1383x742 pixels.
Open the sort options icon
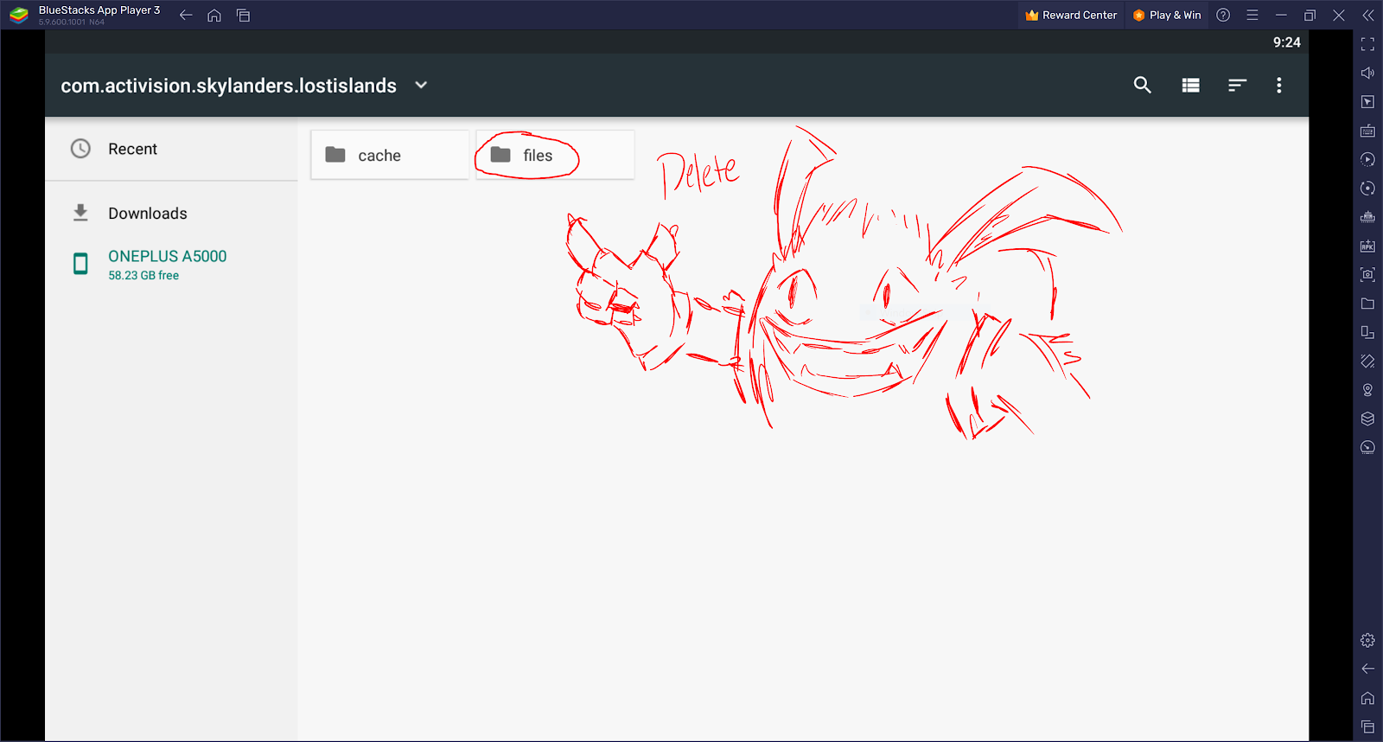coord(1237,85)
